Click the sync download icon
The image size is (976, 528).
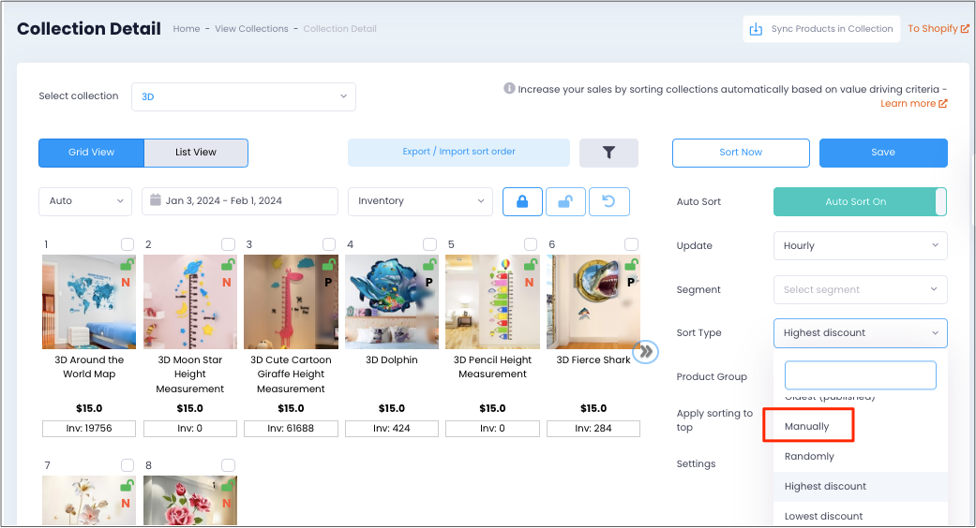(x=756, y=29)
